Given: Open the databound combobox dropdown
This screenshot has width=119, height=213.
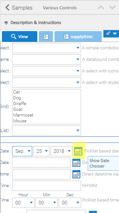Looking at the screenshot, I should coord(47,60).
